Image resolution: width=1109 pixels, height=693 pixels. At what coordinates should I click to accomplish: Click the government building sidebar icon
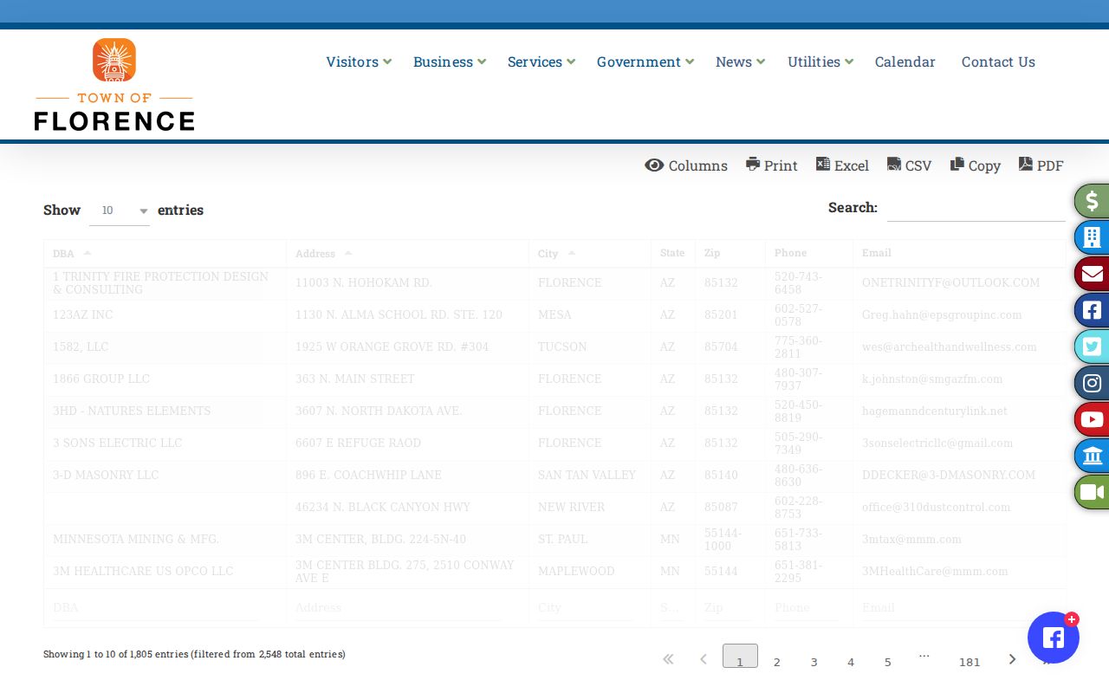(x=1092, y=456)
